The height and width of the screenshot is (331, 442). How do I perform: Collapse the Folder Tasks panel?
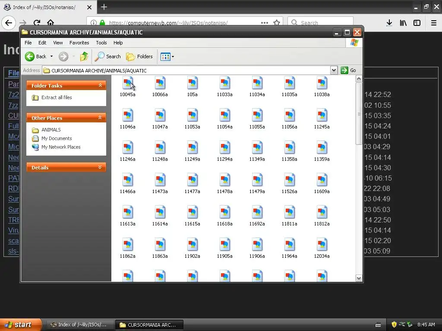[x=100, y=85]
